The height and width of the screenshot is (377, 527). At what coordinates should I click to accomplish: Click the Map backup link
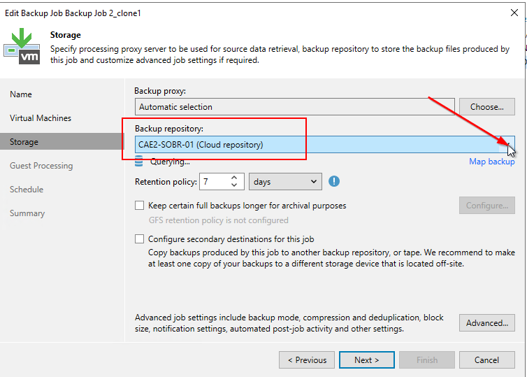coord(492,162)
